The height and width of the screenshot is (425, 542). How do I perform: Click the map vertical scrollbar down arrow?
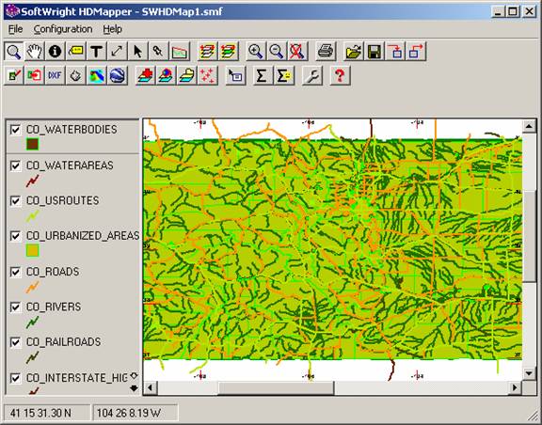[529, 373]
